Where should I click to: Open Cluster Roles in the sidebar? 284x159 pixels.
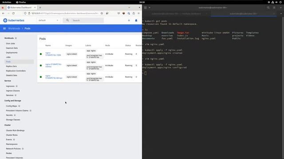point(12,135)
